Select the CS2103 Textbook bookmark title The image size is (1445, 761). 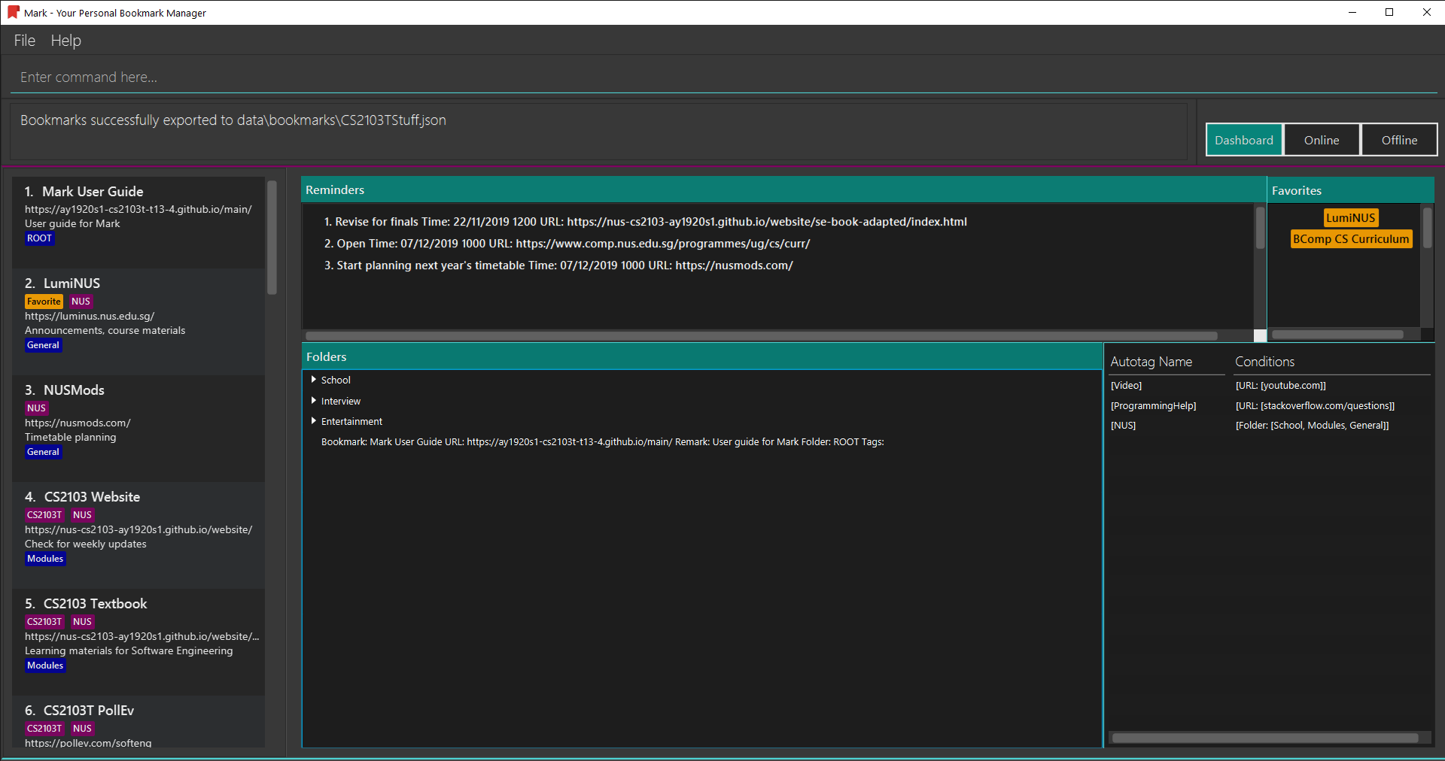[95, 604]
